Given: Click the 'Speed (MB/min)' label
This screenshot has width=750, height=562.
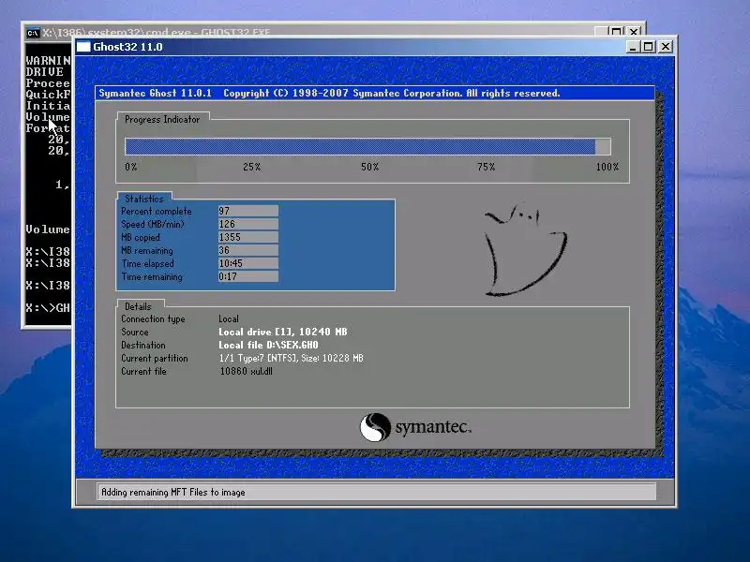Looking at the screenshot, I should pos(153,224).
